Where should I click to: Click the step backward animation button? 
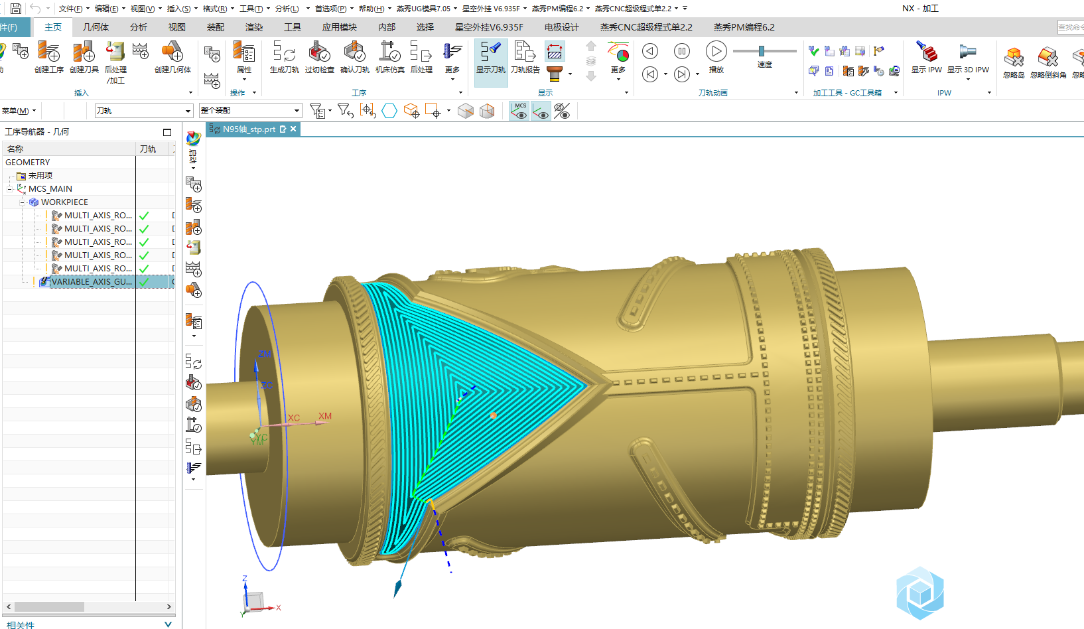click(650, 51)
